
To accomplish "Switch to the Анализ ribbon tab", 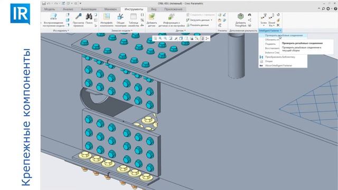I will (68, 9).
